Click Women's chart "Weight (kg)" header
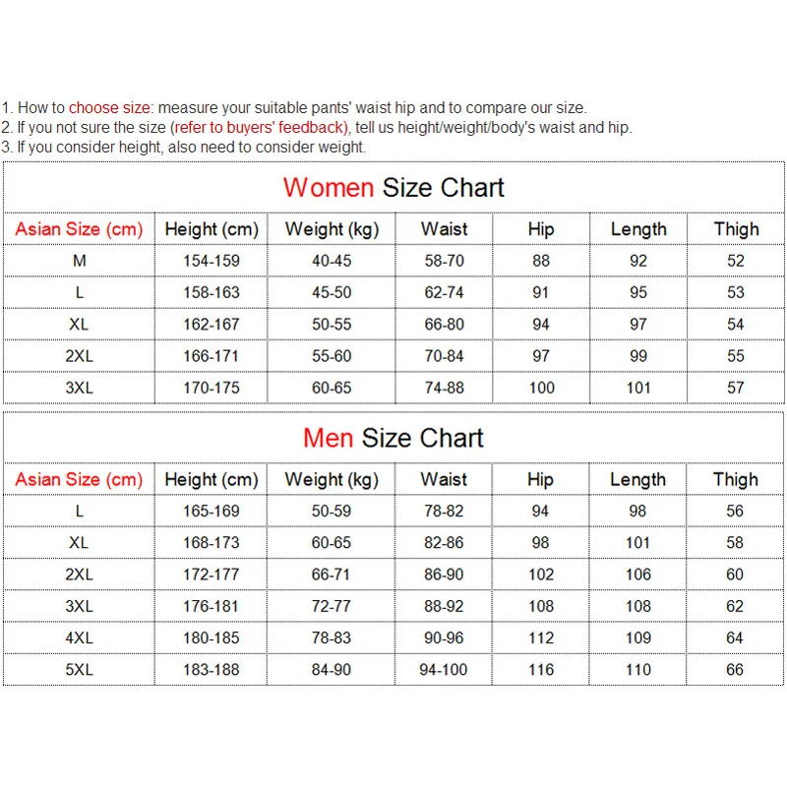This screenshot has height=787, width=787. pos(332,229)
